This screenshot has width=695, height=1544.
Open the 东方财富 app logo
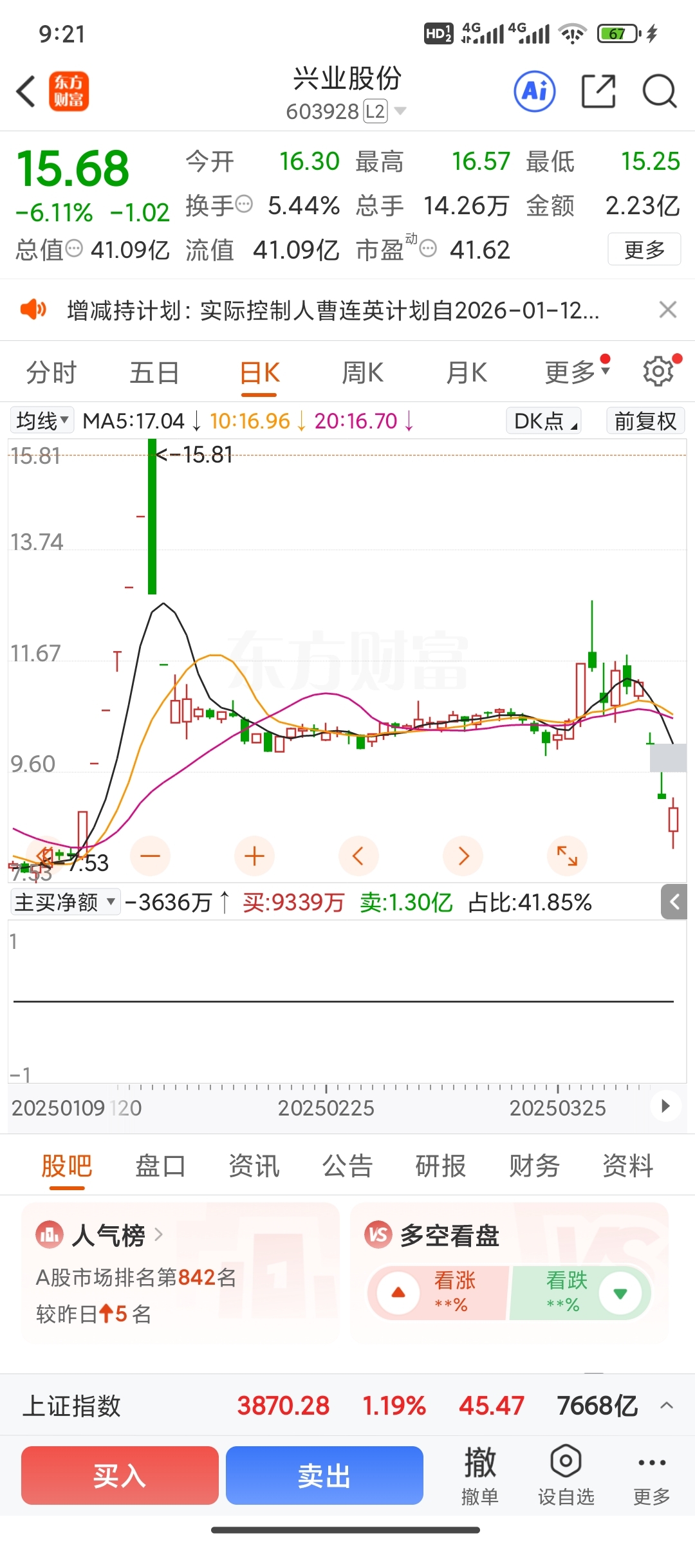pos(69,91)
